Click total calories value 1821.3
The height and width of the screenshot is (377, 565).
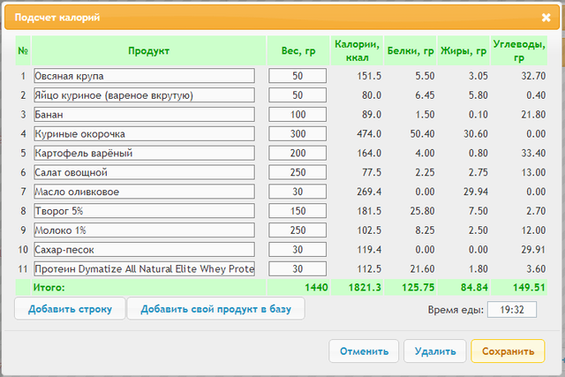pyautogui.click(x=365, y=288)
